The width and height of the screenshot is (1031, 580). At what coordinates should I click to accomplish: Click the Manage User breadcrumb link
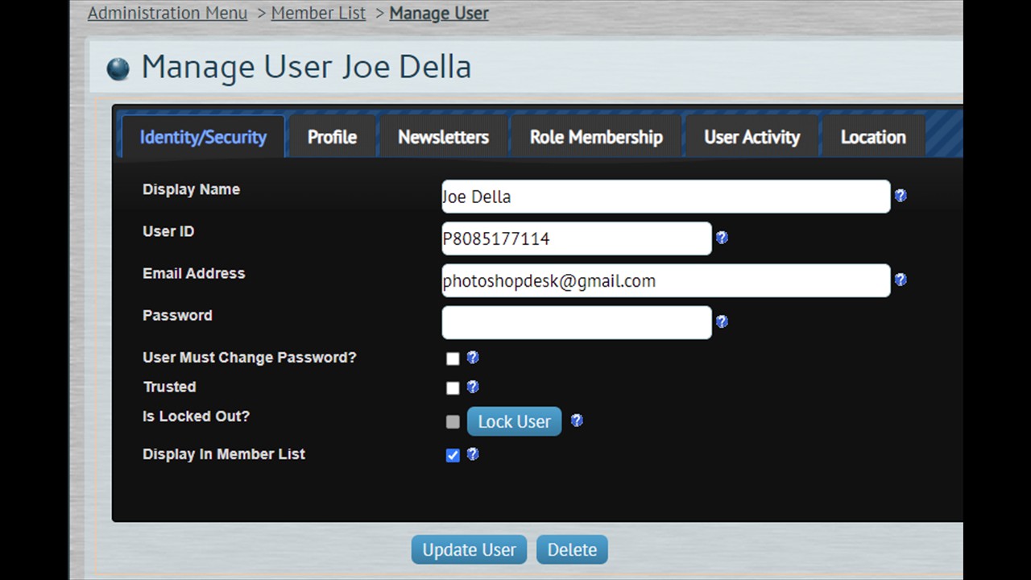tap(439, 13)
